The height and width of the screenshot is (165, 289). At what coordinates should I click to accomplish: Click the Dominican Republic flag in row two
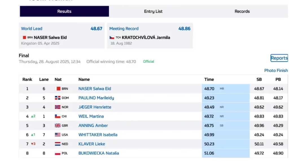tap(58, 98)
